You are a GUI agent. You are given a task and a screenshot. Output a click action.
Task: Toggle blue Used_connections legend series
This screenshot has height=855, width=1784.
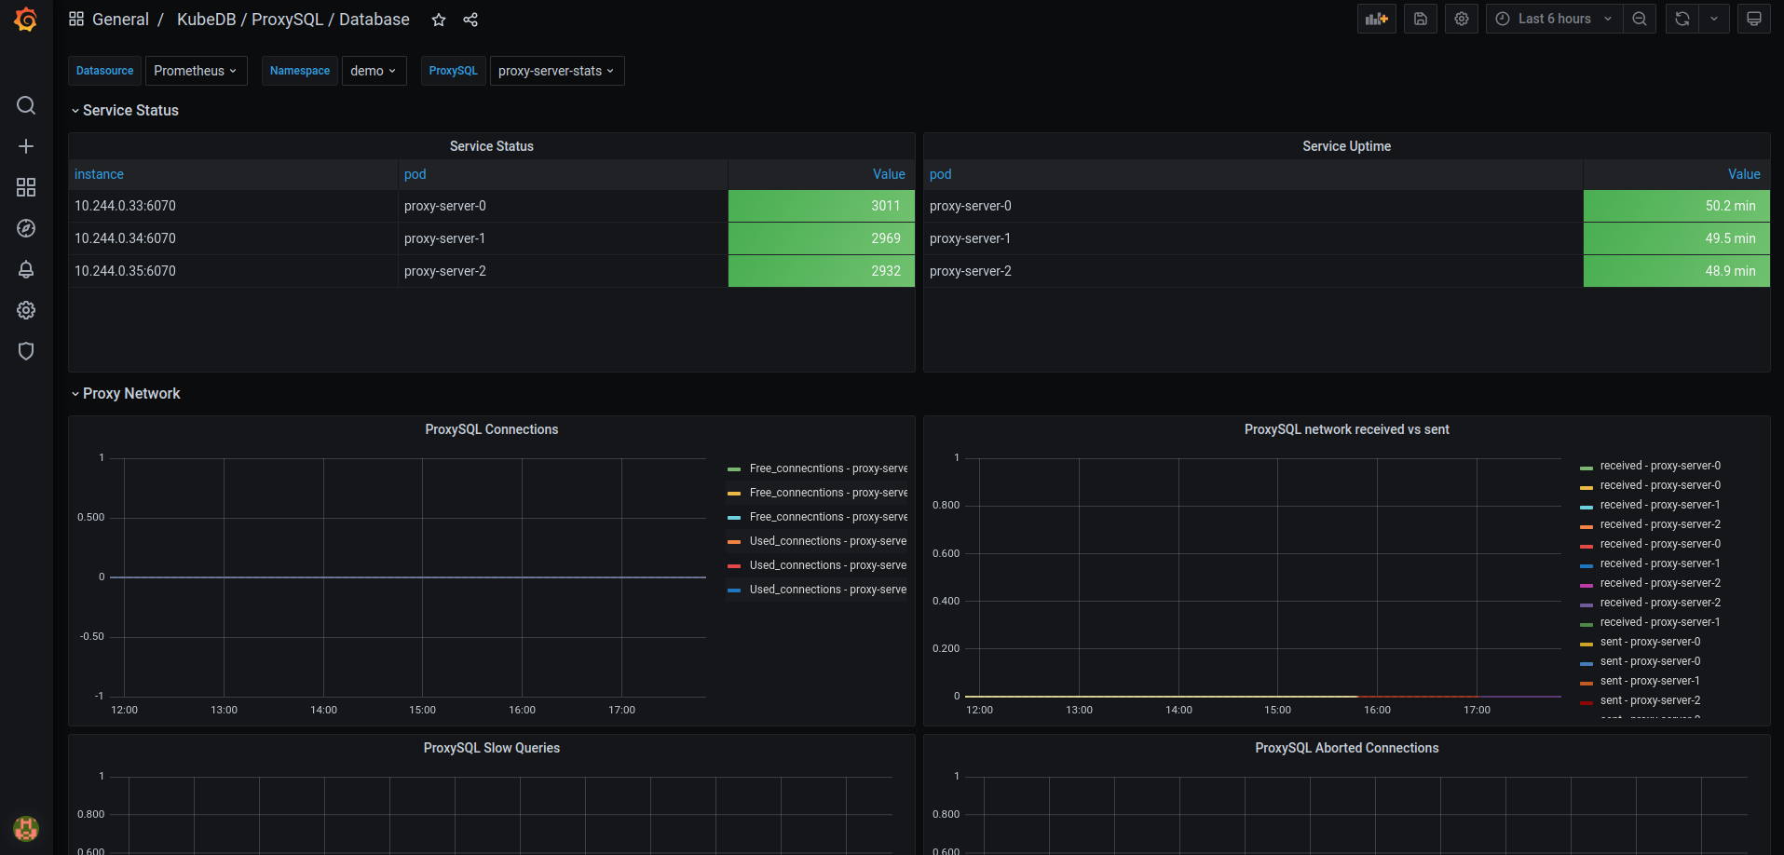click(x=828, y=590)
